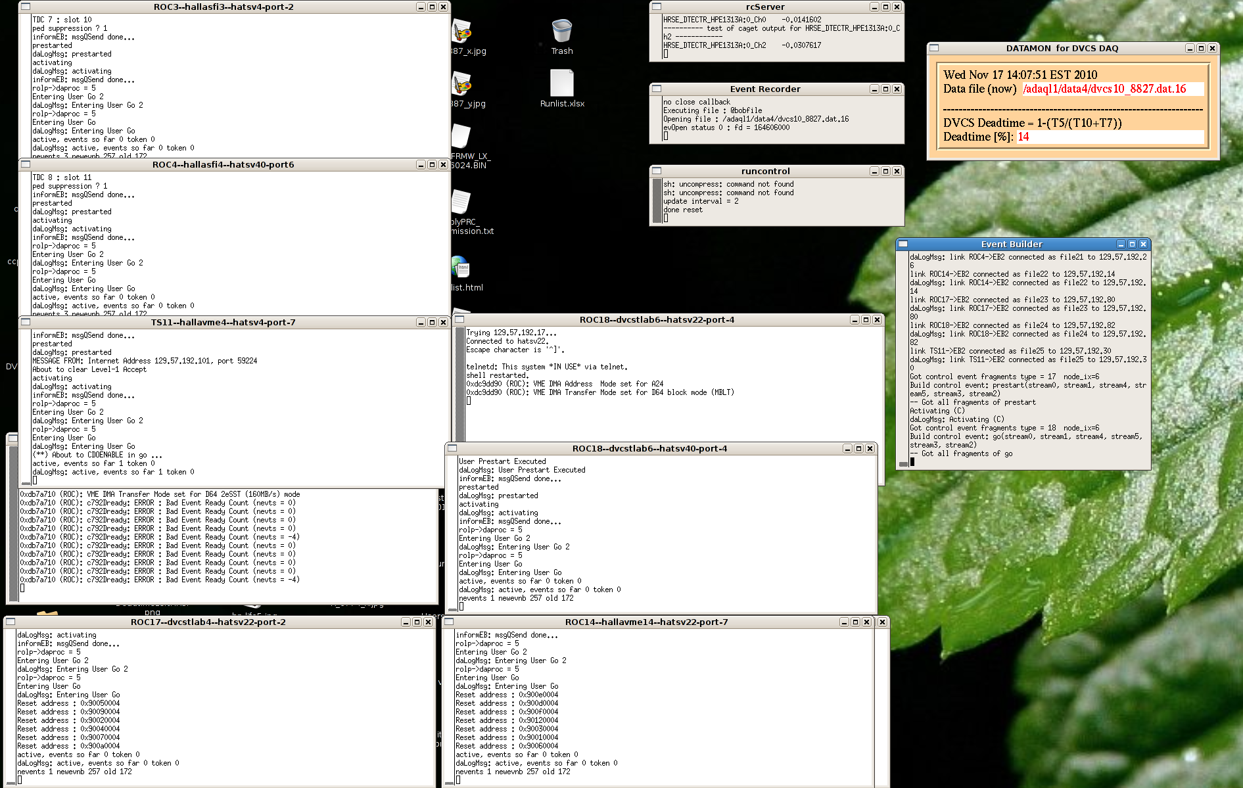Open window menu icon of runcontrol window
This screenshot has height=788, width=1243.
coord(656,171)
